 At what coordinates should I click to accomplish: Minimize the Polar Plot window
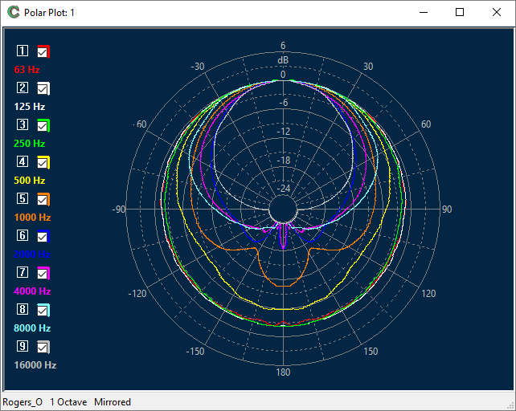click(423, 12)
